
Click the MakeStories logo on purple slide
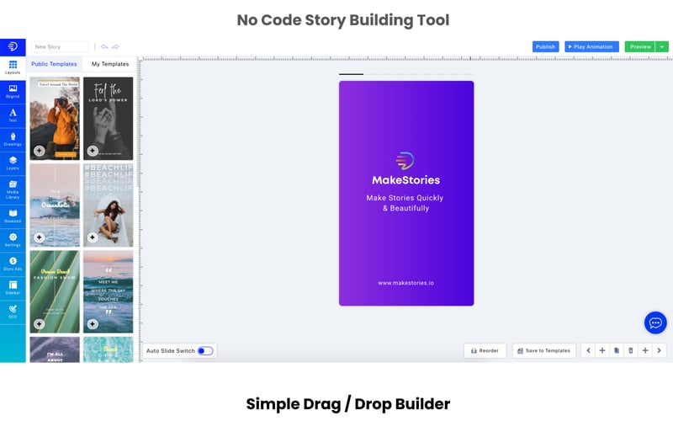(405, 161)
